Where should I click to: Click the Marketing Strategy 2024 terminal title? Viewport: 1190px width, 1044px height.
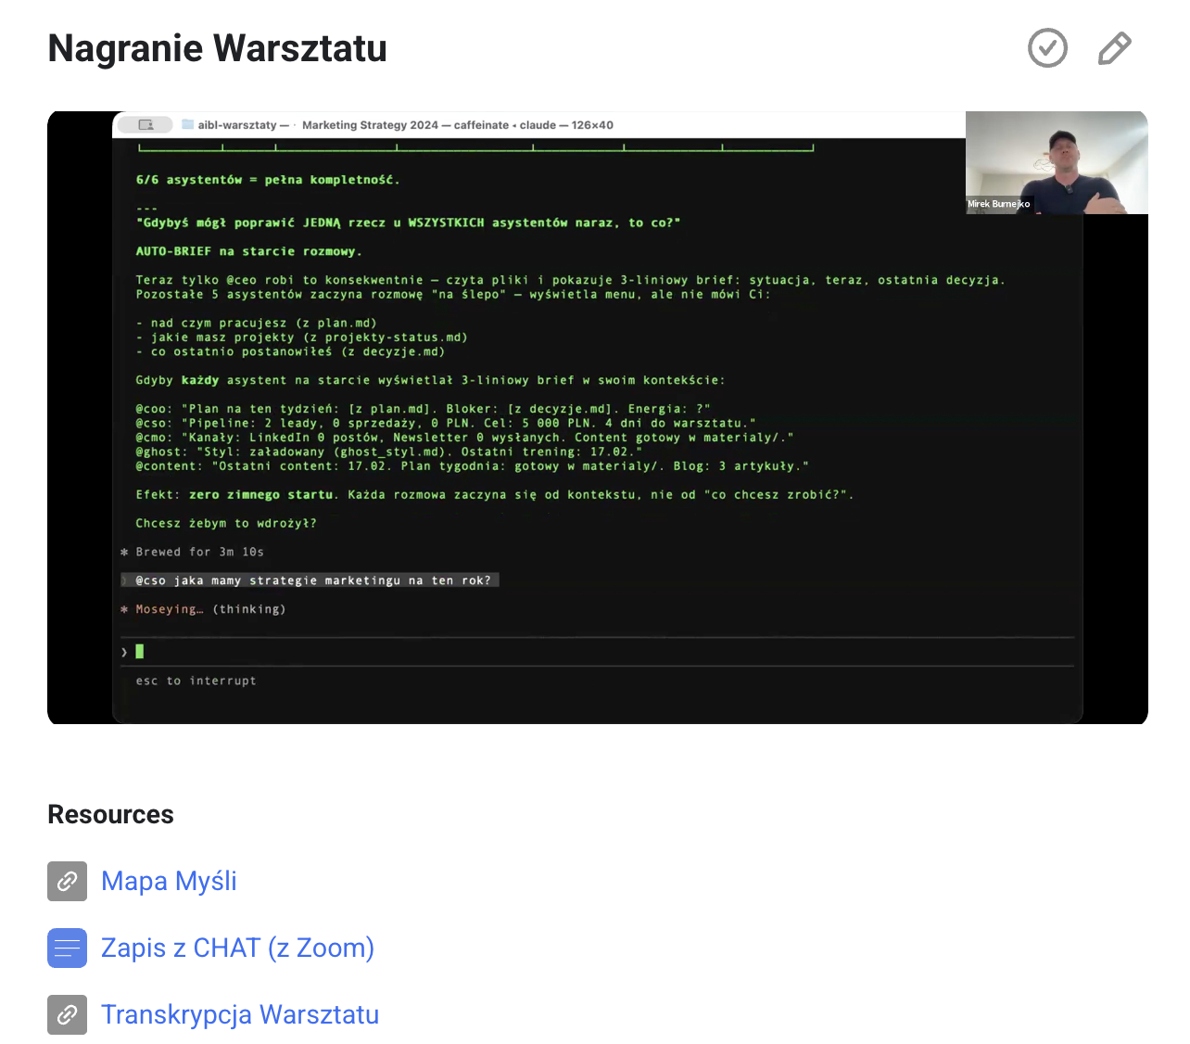tap(370, 125)
